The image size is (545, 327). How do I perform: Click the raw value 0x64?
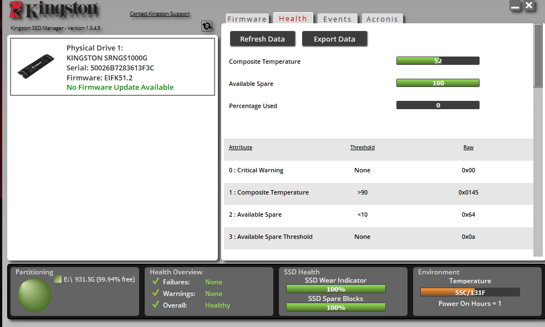coord(468,214)
